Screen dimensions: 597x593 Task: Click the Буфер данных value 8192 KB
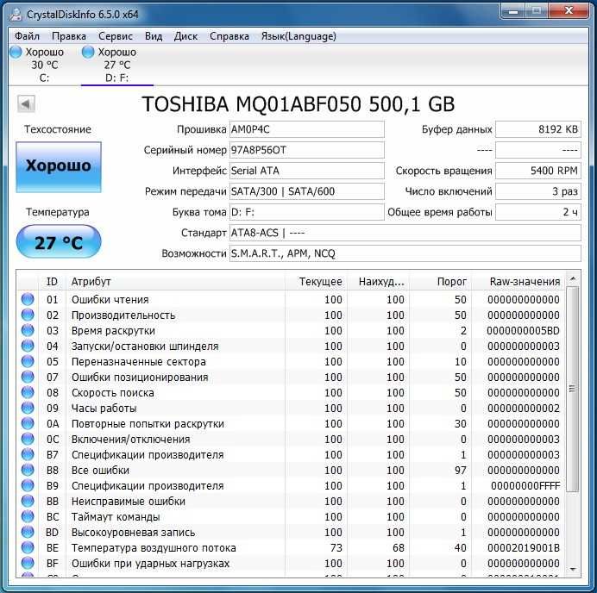tap(538, 129)
